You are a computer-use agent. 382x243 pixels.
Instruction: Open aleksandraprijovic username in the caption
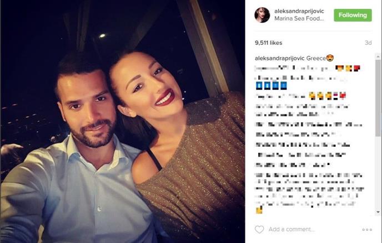point(280,58)
